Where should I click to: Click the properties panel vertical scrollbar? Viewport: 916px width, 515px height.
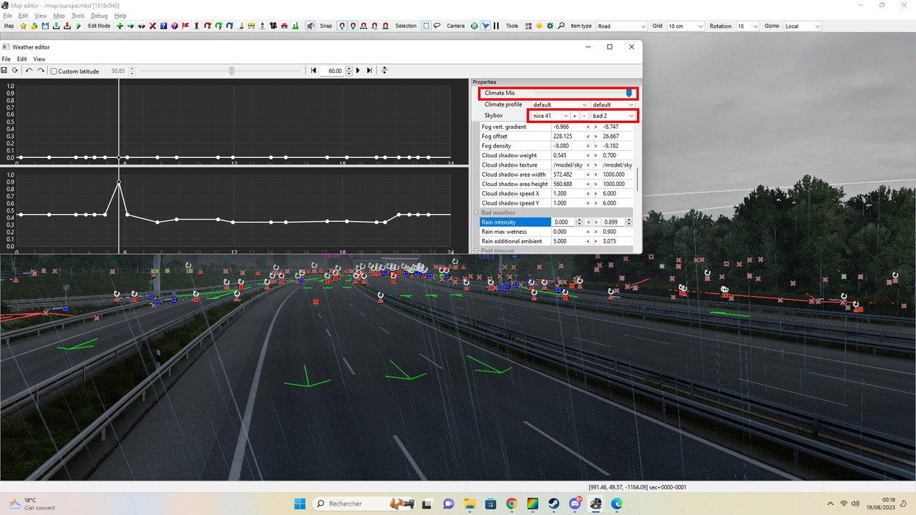[637, 179]
